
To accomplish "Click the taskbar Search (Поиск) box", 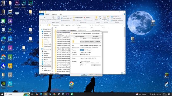I will pyautogui.click(x=17, y=94).
